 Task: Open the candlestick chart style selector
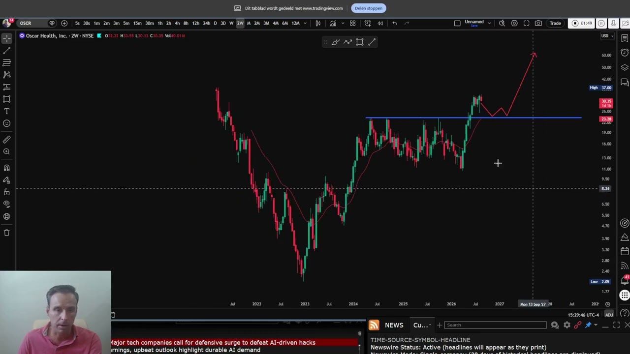(x=318, y=23)
